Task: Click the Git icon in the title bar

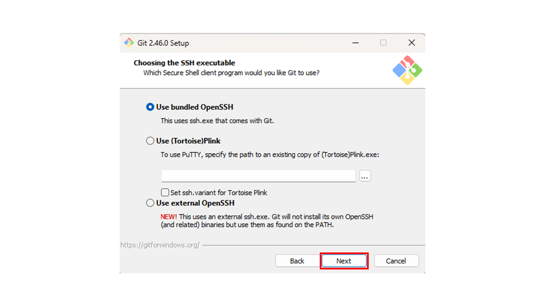Action: coord(129,43)
